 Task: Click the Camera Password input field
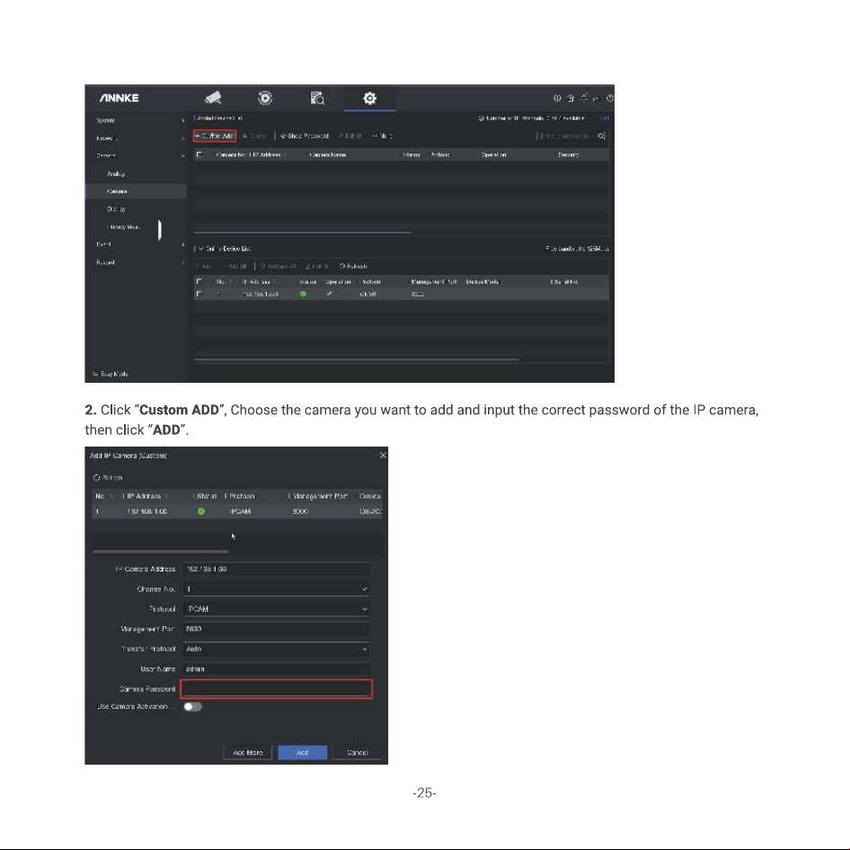277,689
